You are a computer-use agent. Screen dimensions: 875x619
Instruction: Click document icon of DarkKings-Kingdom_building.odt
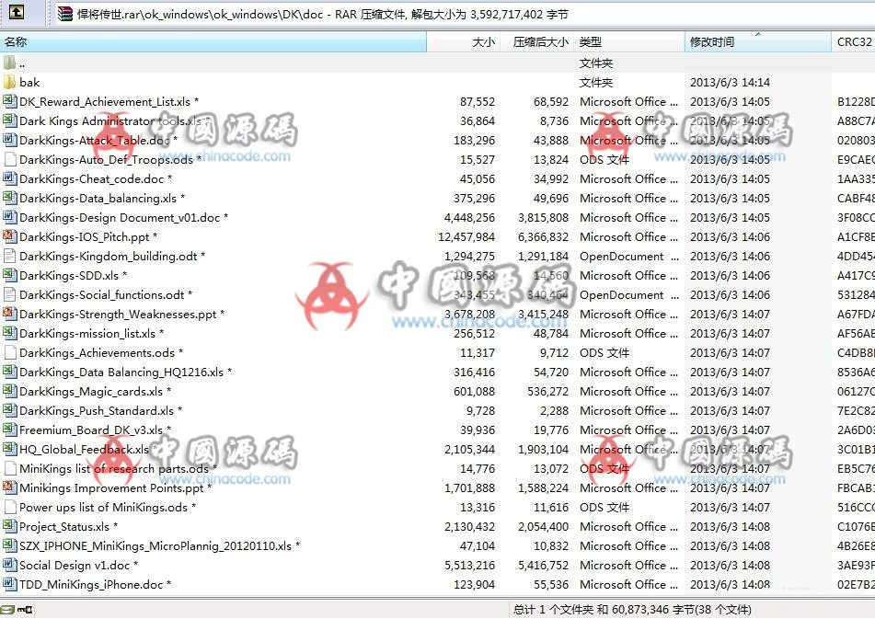click(9, 256)
